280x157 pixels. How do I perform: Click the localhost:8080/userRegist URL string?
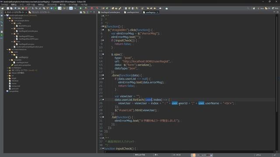click(147, 61)
